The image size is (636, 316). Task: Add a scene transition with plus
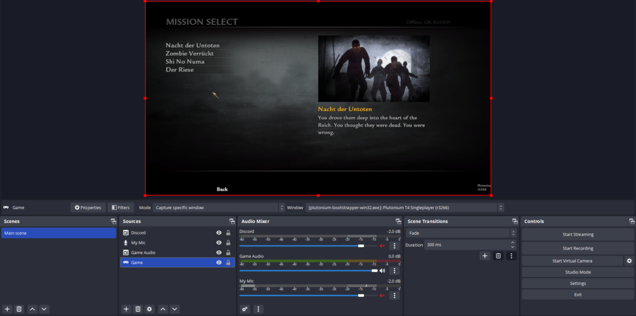[484, 256]
